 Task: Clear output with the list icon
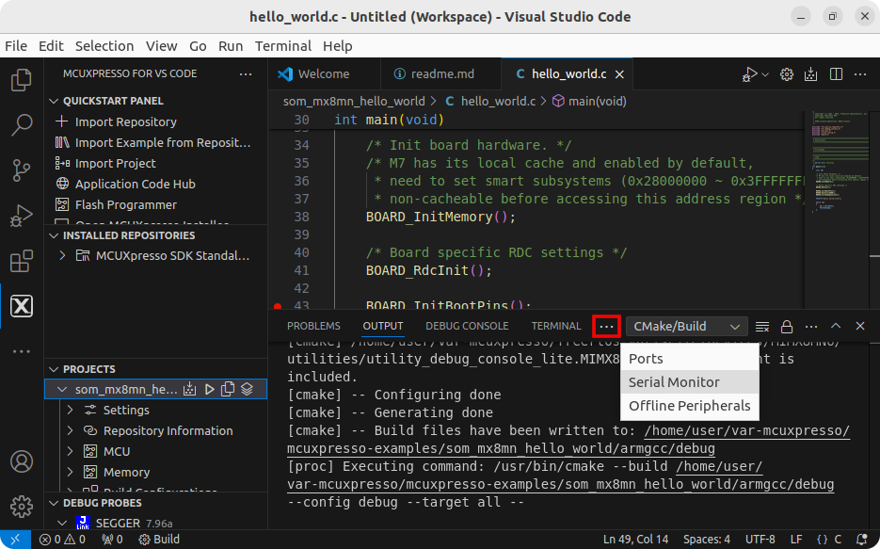point(762,326)
